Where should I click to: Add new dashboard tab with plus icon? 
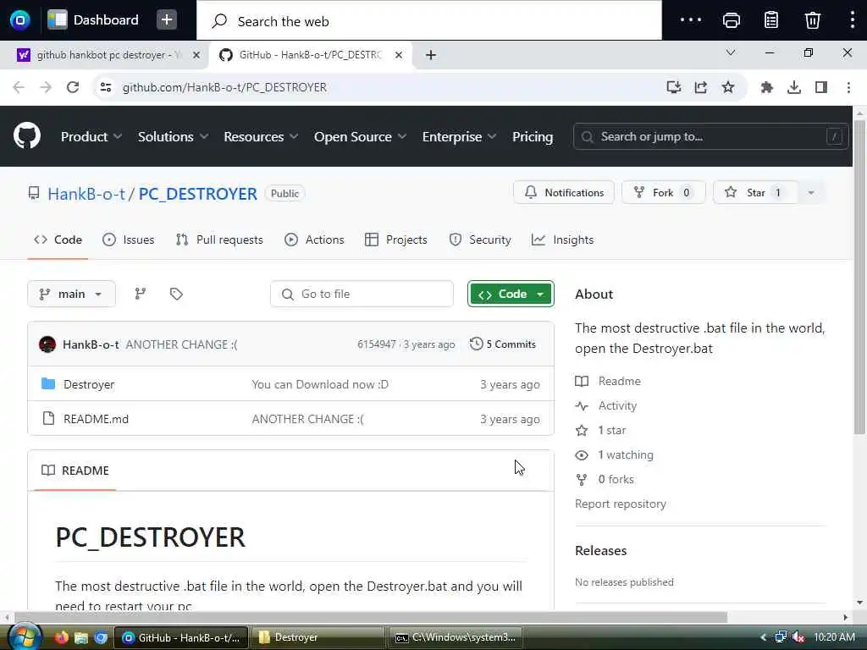pos(166,20)
